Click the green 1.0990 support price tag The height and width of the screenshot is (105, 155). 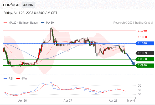point(145,59)
